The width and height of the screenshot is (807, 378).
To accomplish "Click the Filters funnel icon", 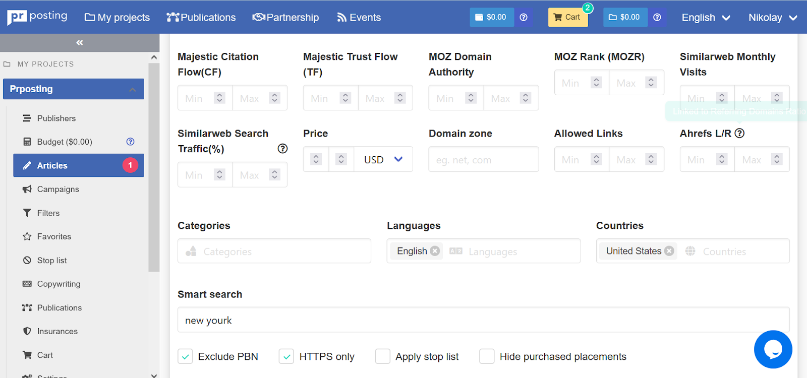I will pos(27,213).
